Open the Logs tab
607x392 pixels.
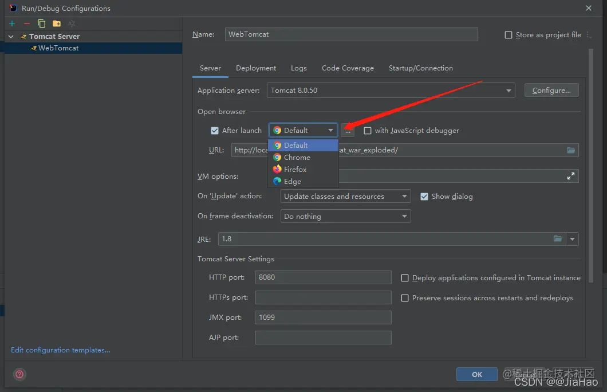pyautogui.click(x=299, y=68)
